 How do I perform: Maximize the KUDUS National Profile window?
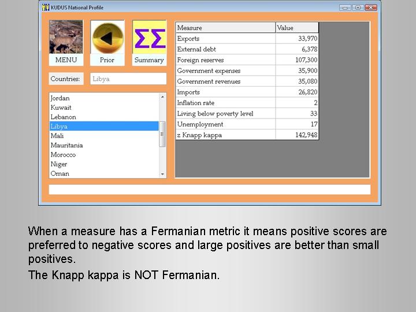tap(358, 8)
